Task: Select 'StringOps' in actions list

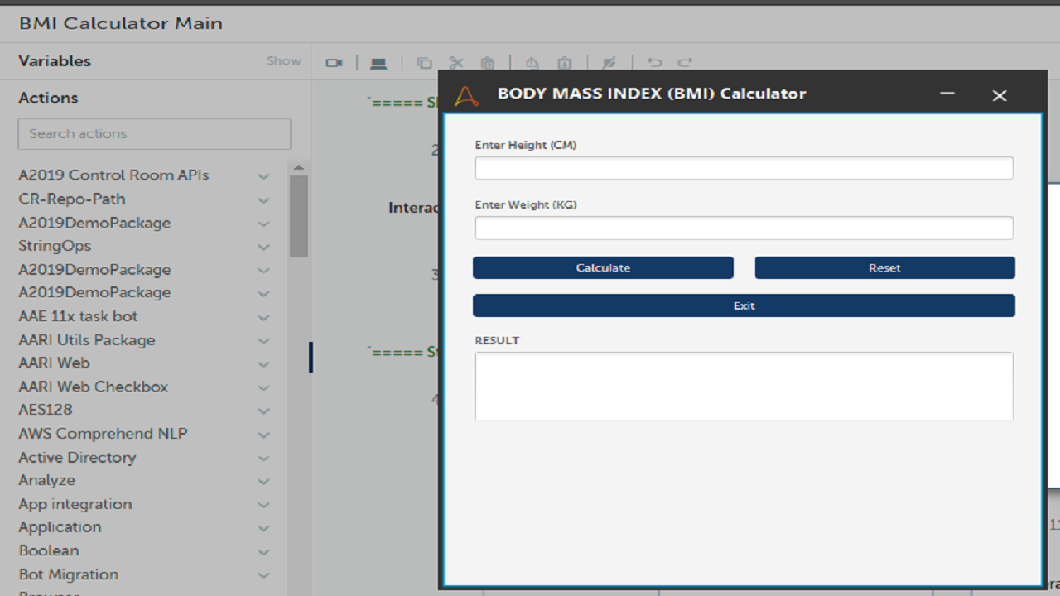Action: 55,246
